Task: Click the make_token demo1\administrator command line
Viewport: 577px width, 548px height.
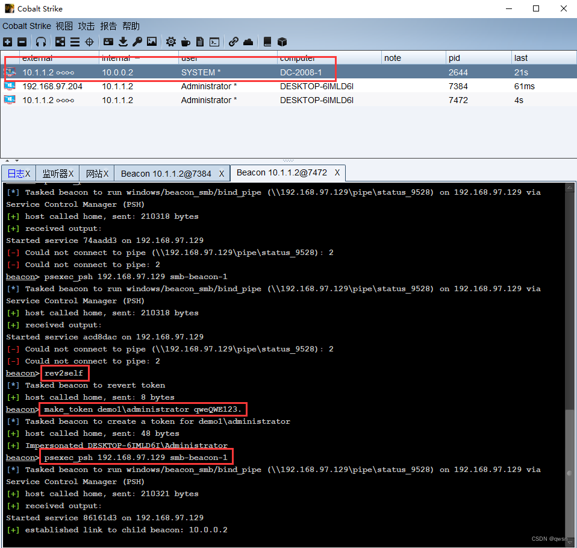Action: click(x=142, y=409)
